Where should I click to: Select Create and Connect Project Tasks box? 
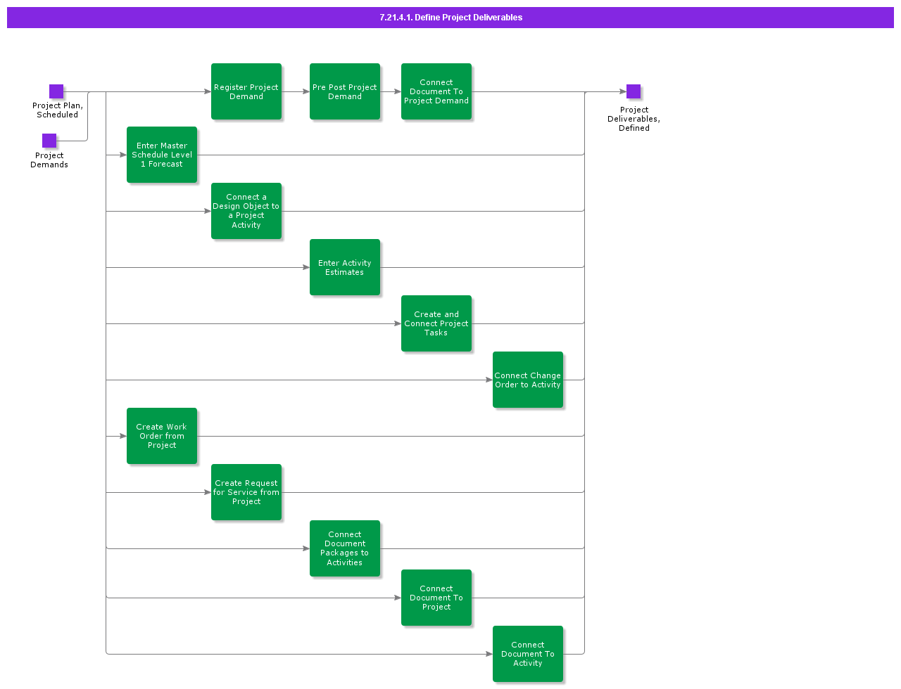(436, 323)
